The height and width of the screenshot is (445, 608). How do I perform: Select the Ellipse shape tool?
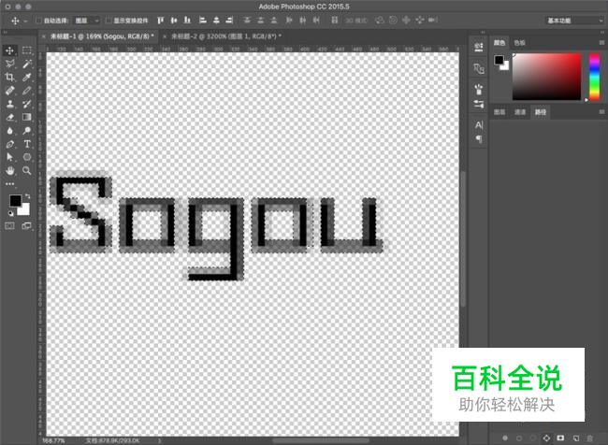pos(27,157)
